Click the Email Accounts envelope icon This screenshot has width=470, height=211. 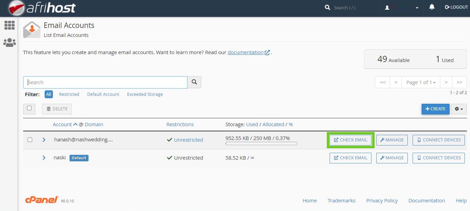(32, 30)
